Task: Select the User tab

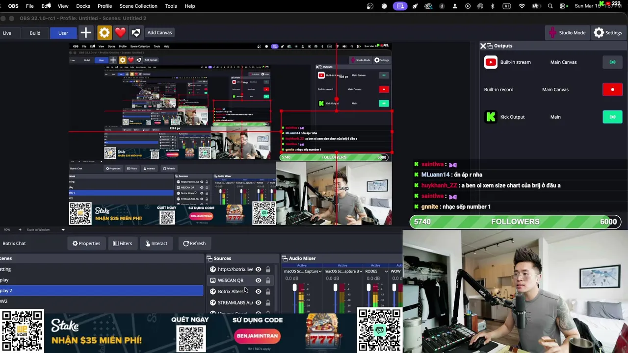Action: [63, 33]
